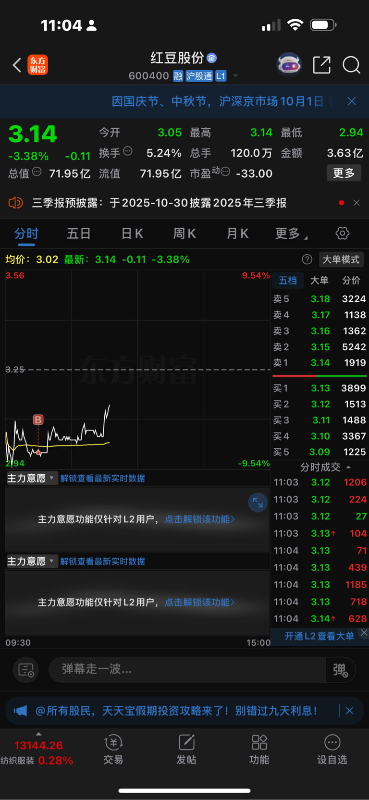Tap the 买4 row at 3.10
The width and height of the screenshot is (369, 800).
pos(320,436)
